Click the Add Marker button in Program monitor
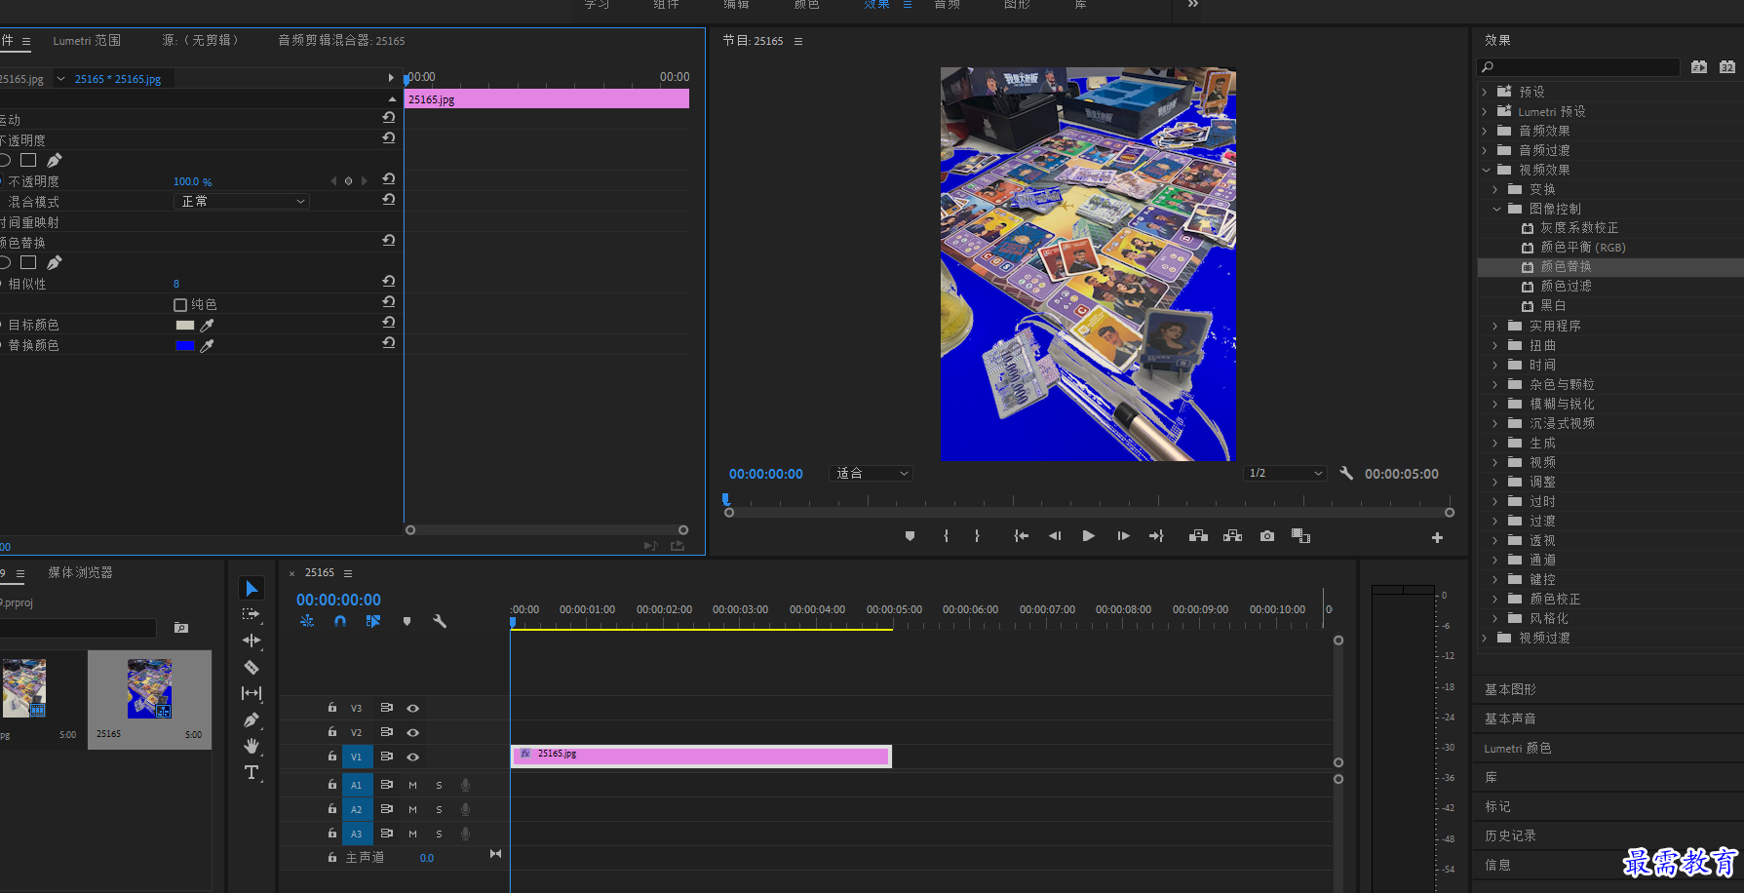 tap(910, 536)
